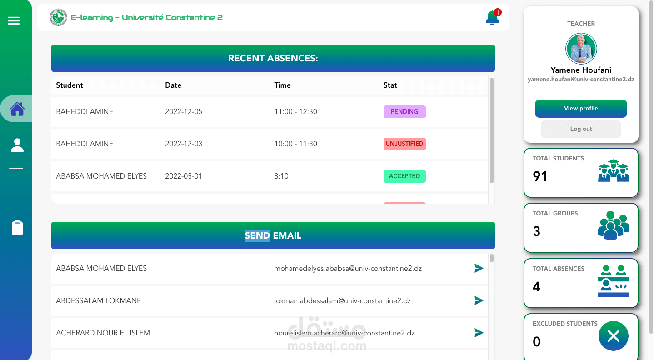Click the RECENT ABSENCES header banner
The height and width of the screenshot is (360, 654).
(273, 58)
